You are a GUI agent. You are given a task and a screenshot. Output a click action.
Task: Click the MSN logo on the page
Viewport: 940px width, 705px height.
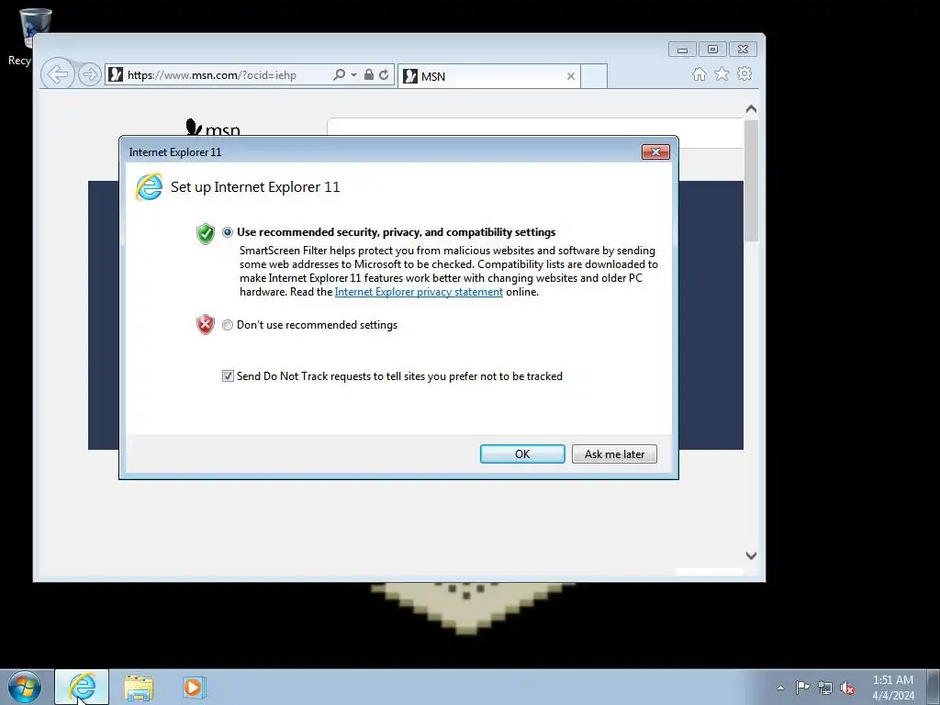[213, 128]
